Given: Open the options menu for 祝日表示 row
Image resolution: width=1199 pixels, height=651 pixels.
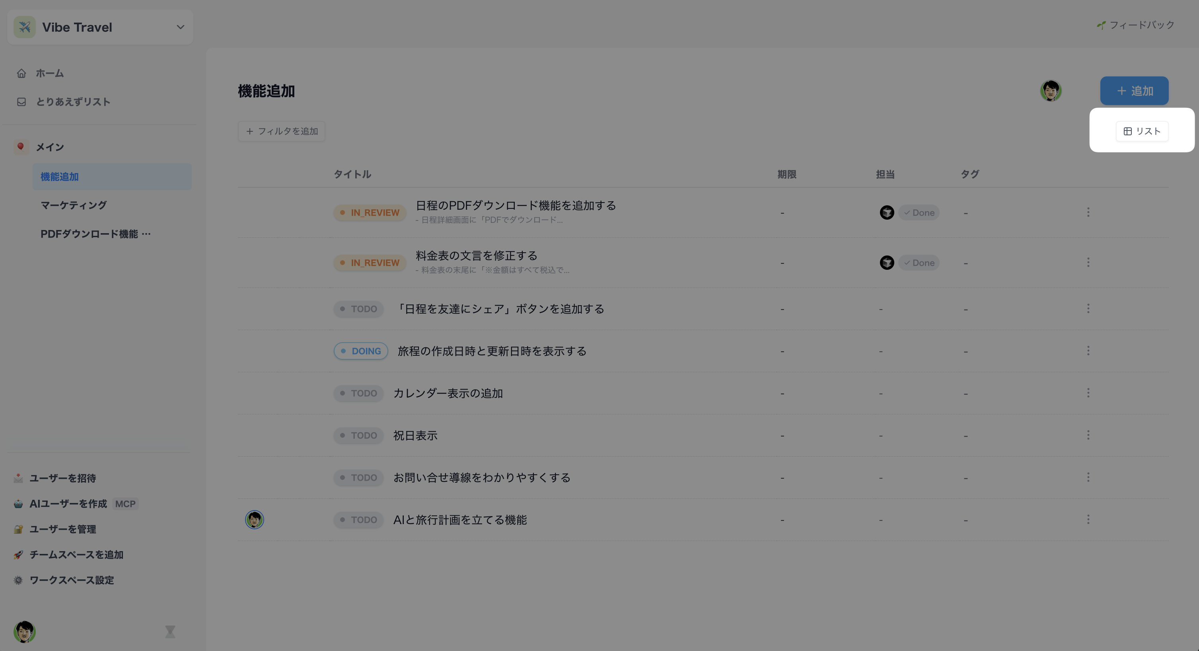Looking at the screenshot, I should [x=1089, y=435].
